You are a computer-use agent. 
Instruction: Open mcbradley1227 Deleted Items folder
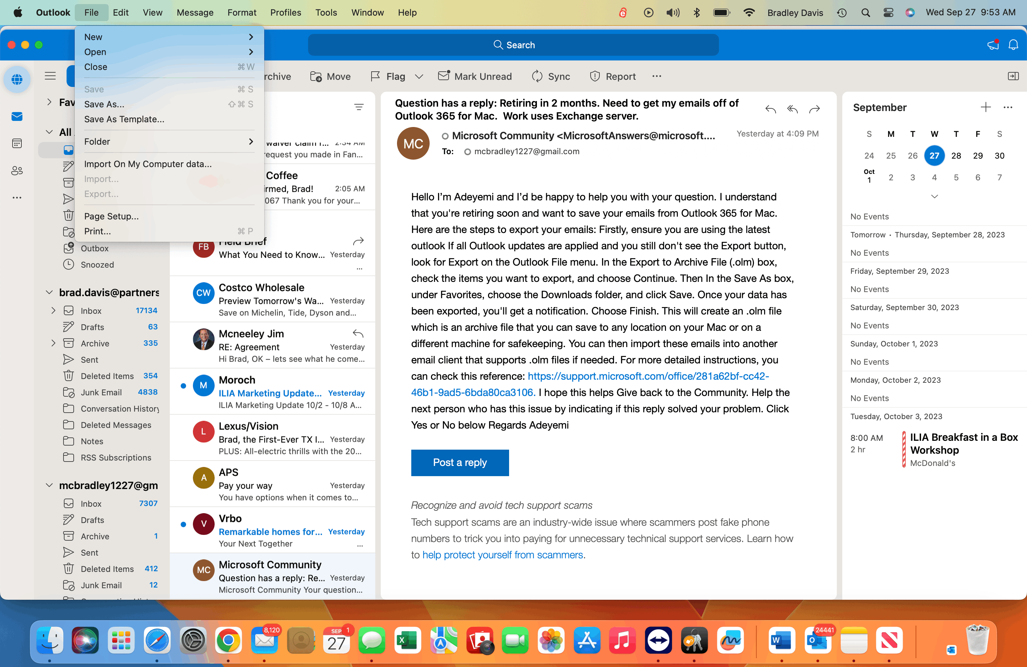point(102,569)
